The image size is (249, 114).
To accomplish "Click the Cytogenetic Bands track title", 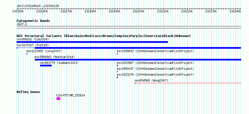I will click(x=33, y=21).
